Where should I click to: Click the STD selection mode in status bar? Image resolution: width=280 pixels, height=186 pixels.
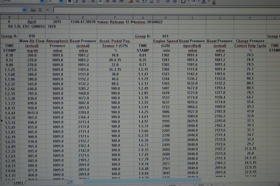pyautogui.click(x=201, y=185)
